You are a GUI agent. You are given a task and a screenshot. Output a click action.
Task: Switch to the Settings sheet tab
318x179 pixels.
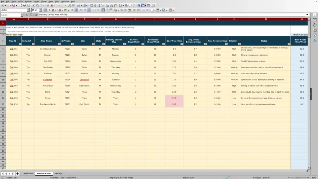pyautogui.click(x=59, y=174)
